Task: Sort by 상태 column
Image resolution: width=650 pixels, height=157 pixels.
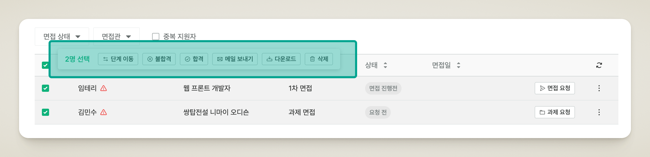Action: click(x=376, y=65)
